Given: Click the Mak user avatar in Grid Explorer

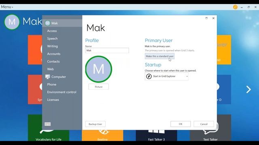Looking at the screenshot, I should coord(12,22).
